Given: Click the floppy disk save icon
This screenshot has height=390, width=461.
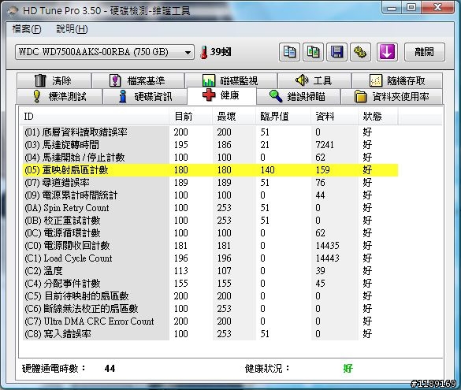Looking at the screenshot, I should coord(337,52).
